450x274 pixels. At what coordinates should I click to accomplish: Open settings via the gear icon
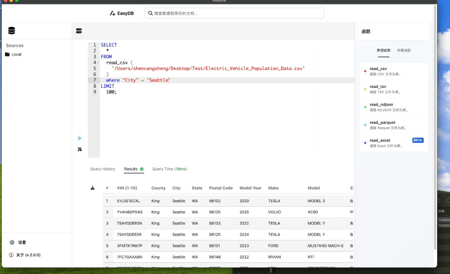click(12, 242)
